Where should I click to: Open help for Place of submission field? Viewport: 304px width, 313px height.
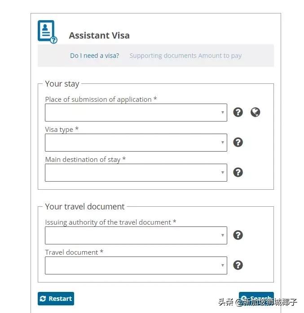pos(238,112)
